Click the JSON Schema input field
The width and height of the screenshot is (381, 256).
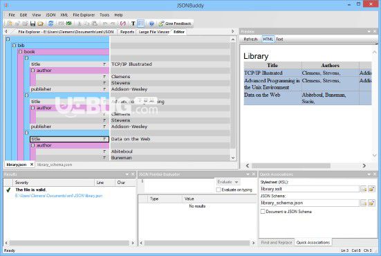click(x=310, y=203)
